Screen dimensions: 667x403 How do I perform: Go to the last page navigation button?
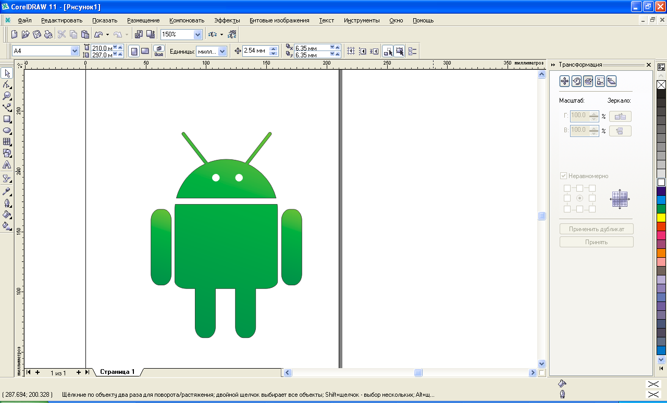pos(88,372)
